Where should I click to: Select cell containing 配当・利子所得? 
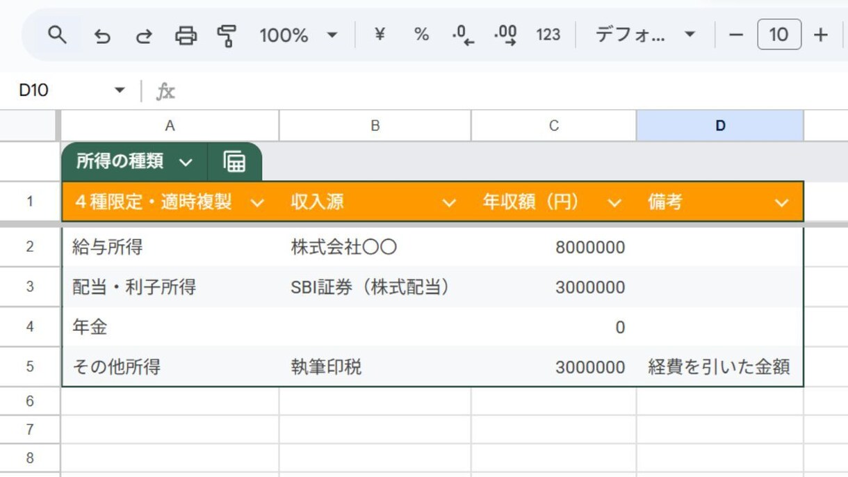(170, 286)
